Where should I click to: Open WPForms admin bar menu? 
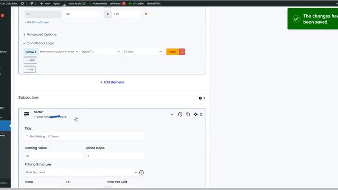tap(117, 4)
